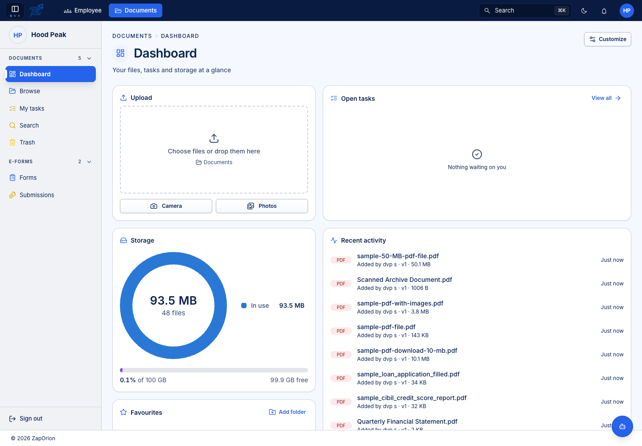Click the PDF badge for Scanned Archive Document.pdf
This screenshot has height=446, width=642.
[341, 284]
